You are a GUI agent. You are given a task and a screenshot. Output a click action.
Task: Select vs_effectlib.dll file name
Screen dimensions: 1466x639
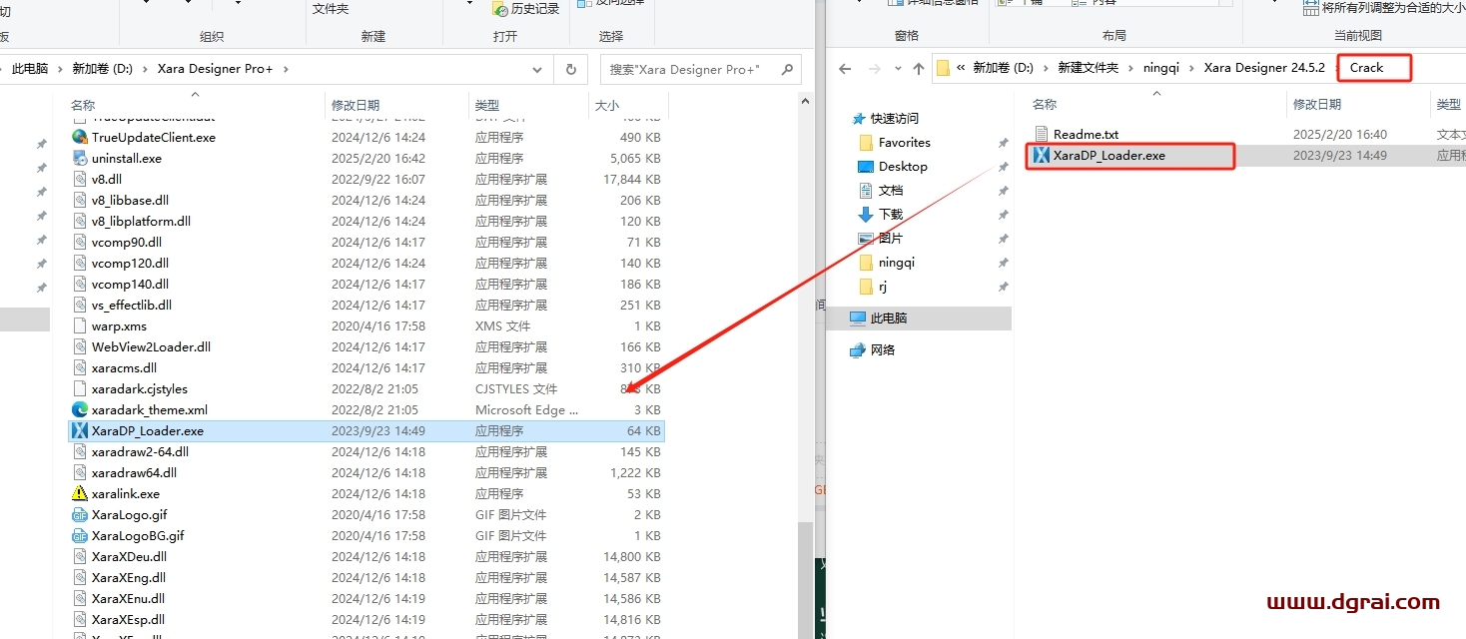click(131, 305)
